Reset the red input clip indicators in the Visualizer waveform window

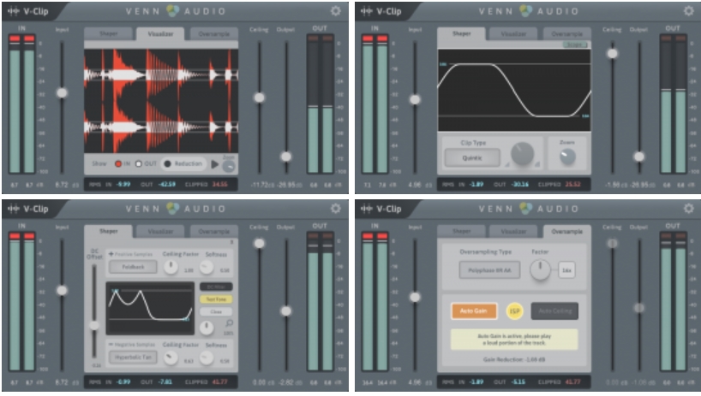pyautogui.click(x=22, y=38)
